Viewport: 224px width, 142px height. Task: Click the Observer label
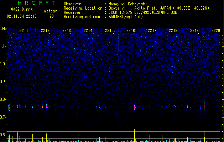point(72,4)
